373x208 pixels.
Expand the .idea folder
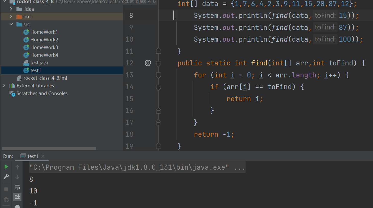coord(11,9)
